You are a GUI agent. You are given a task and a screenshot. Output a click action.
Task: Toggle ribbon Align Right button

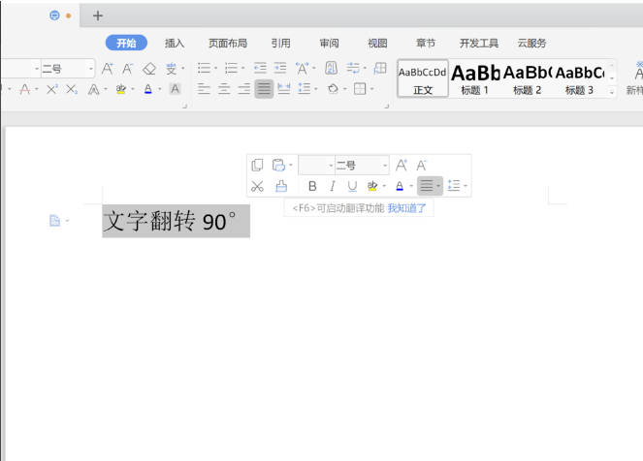click(244, 88)
